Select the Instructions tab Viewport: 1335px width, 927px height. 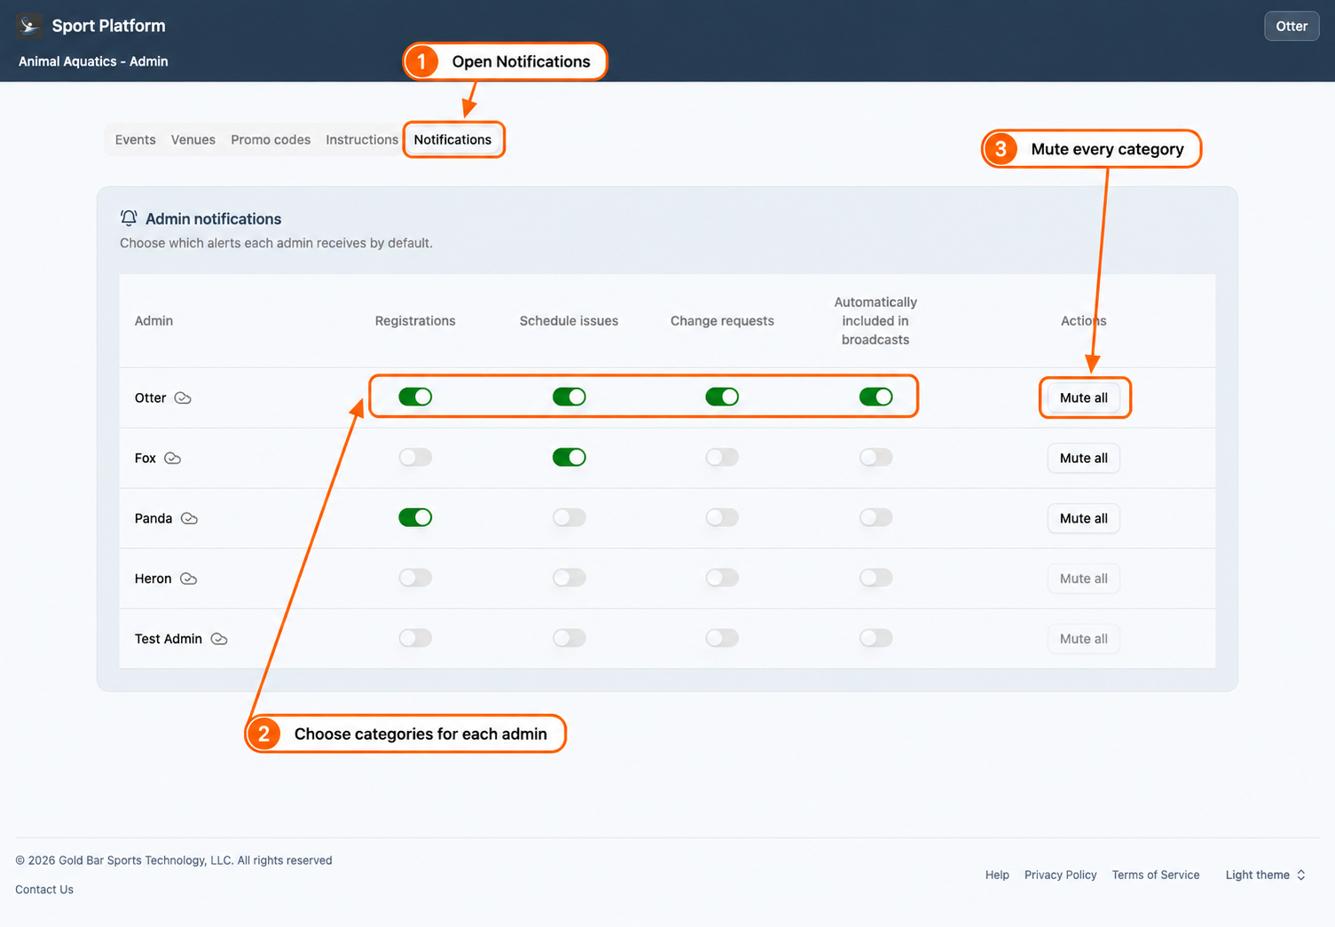tap(362, 139)
